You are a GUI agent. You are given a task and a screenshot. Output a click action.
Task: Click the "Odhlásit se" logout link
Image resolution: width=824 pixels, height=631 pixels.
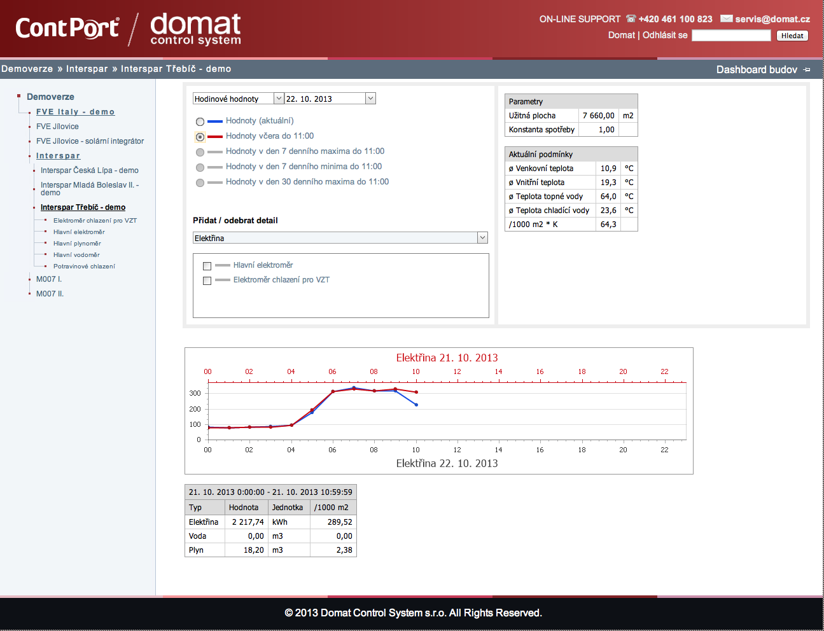coord(664,35)
